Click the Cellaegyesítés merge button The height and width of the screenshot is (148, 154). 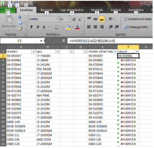[137, 27]
